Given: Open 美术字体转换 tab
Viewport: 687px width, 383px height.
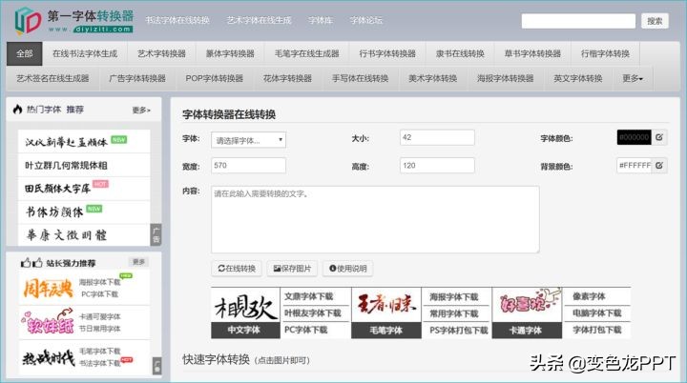Looking at the screenshot, I should click(x=432, y=79).
